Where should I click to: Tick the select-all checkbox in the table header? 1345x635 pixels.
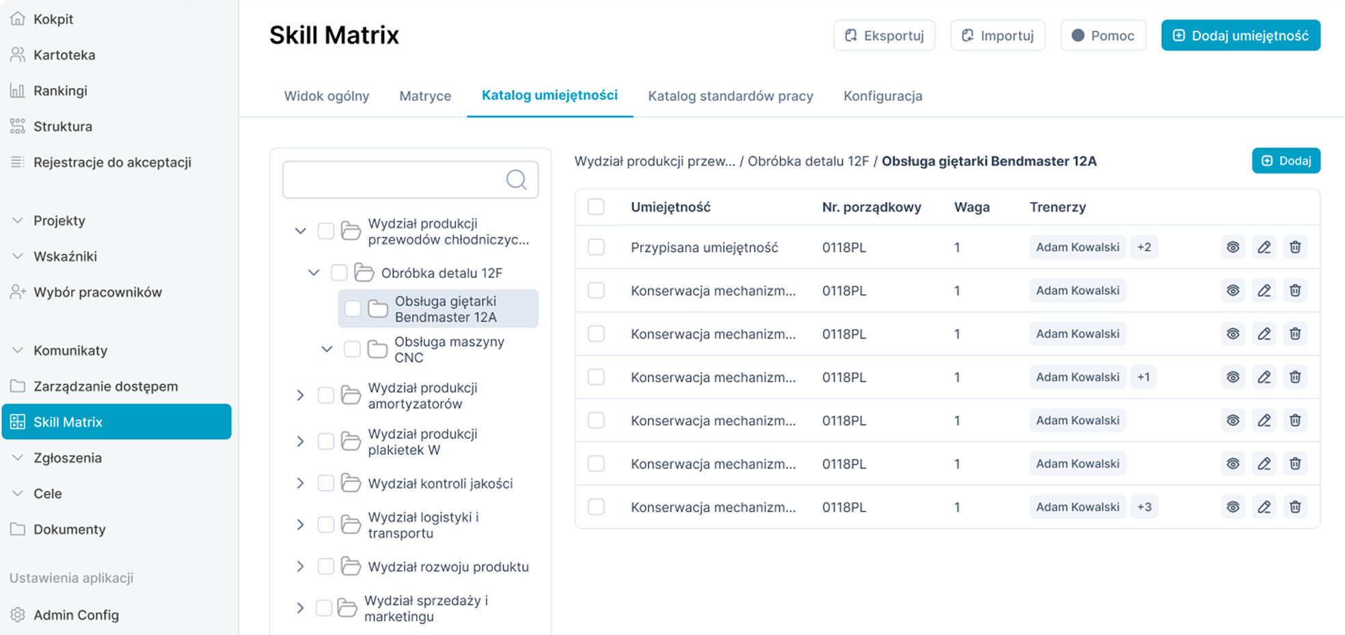tap(596, 207)
